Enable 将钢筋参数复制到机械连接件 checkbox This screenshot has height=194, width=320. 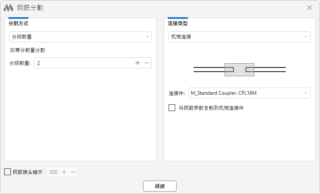click(x=172, y=108)
